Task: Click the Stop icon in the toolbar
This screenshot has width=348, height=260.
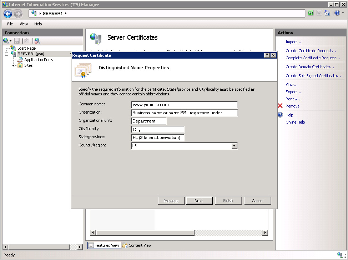Action: 319,13
